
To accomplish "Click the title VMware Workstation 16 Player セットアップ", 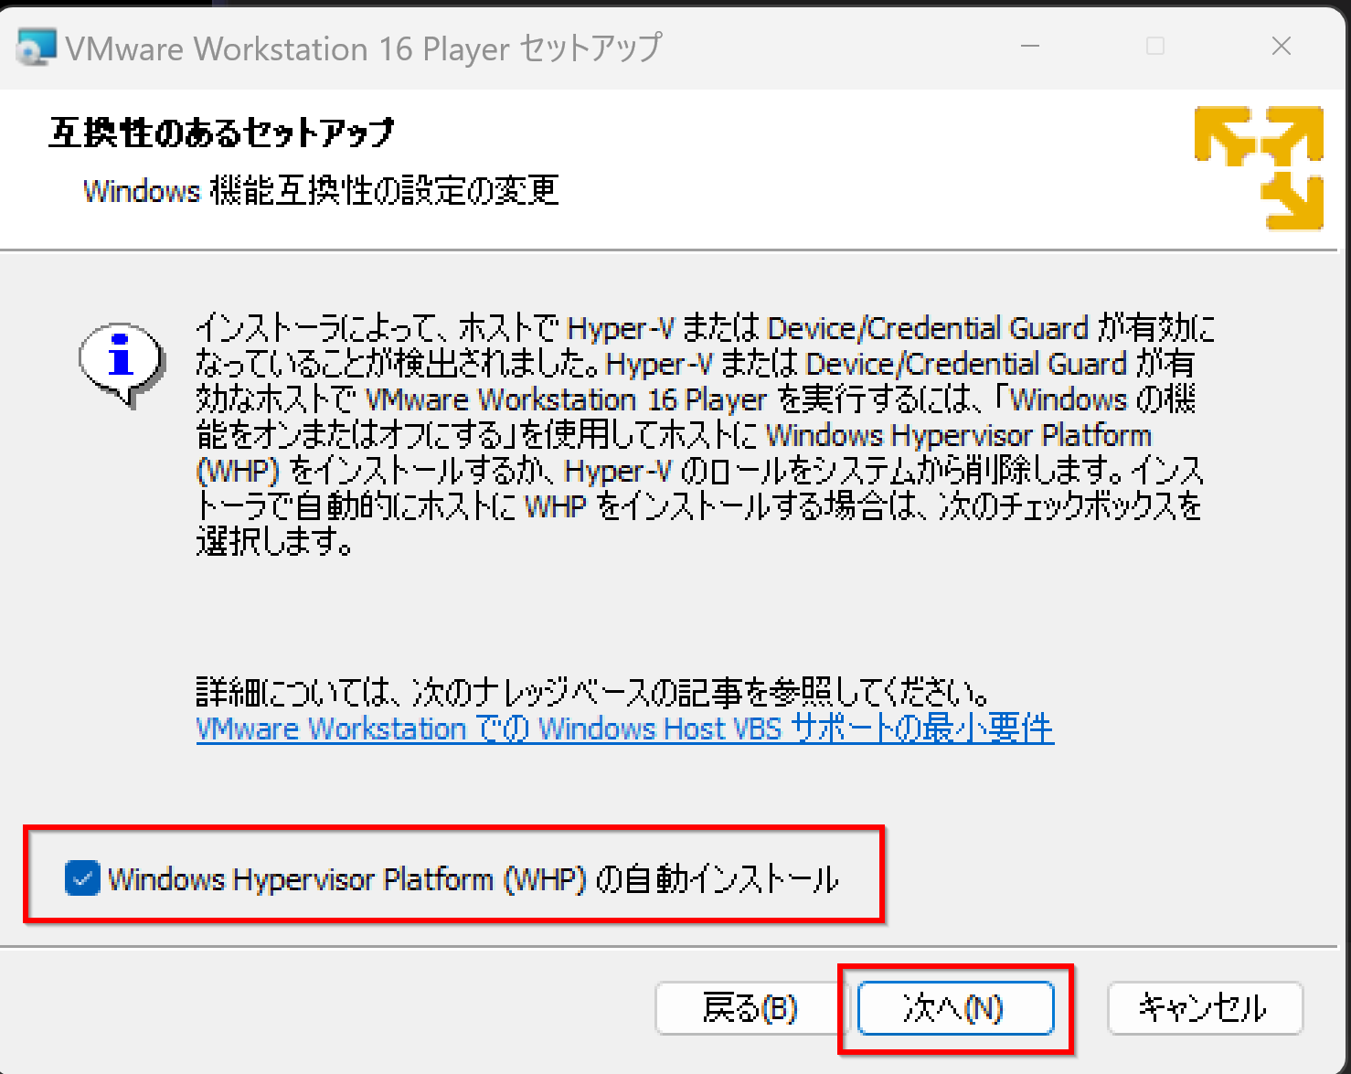I will coord(364,48).
